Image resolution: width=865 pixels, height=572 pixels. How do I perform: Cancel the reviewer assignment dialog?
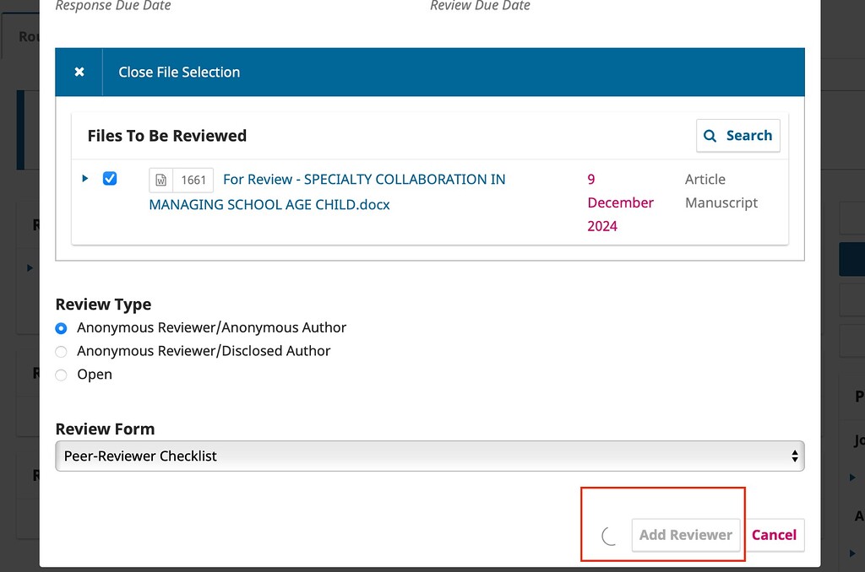pos(774,535)
